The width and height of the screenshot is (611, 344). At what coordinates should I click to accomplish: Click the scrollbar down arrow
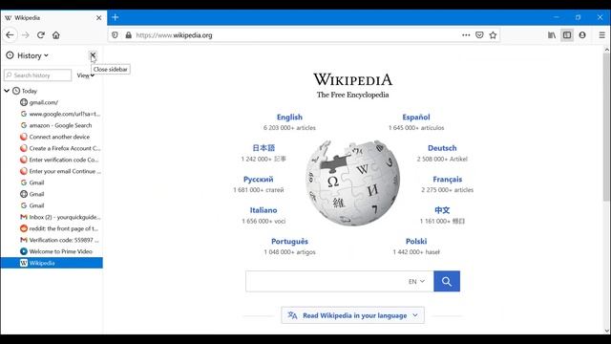[607, 332]
